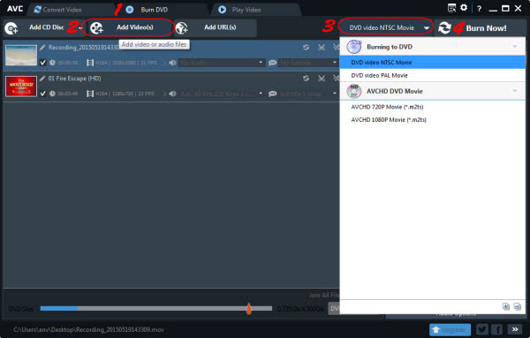Click the help question mark icon
Image resolution: width=530 pixels, height=338 pixels.
coord(479,9)
